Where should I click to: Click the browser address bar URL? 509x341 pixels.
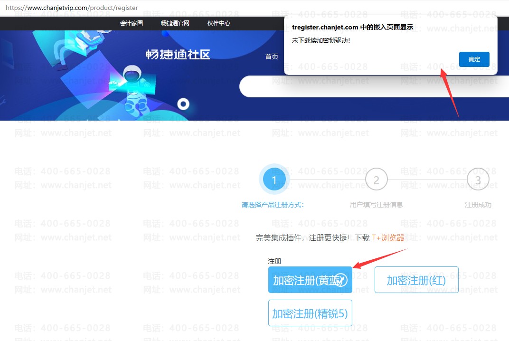(x=72, y=8)
